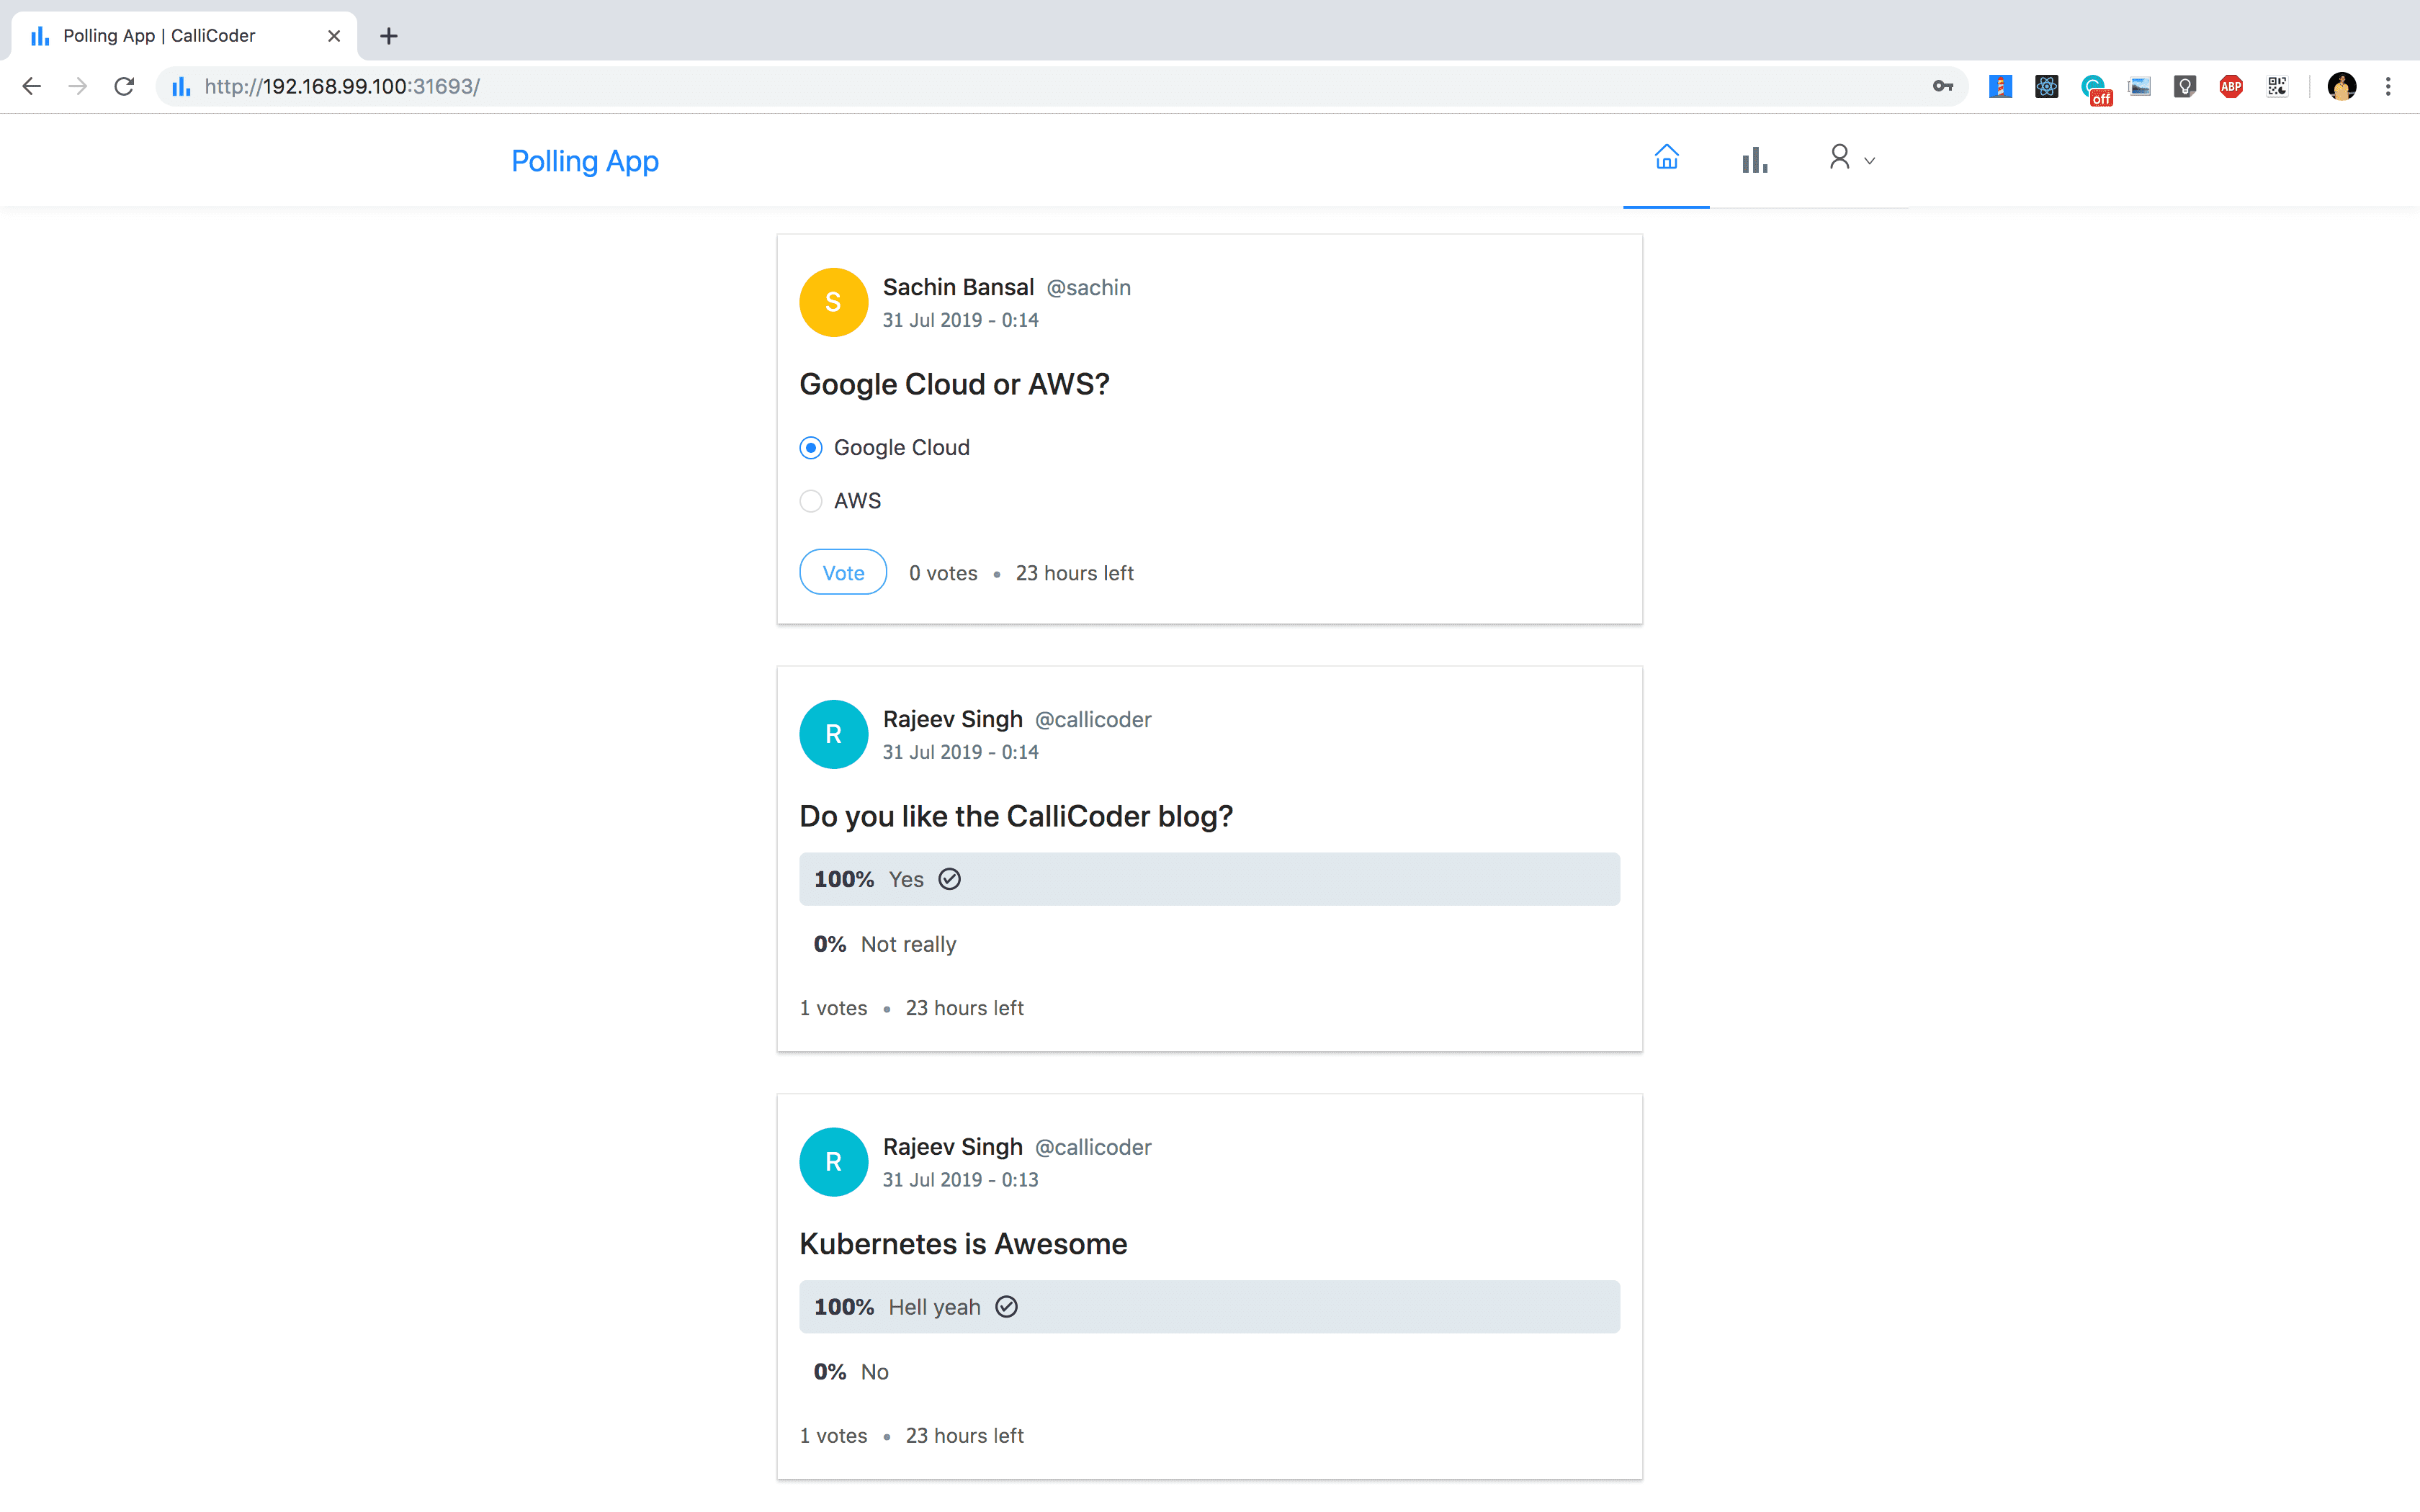
Task: Open Chrome's three-dot menu
Action: pyautogui.click(x=2388, y=86)
